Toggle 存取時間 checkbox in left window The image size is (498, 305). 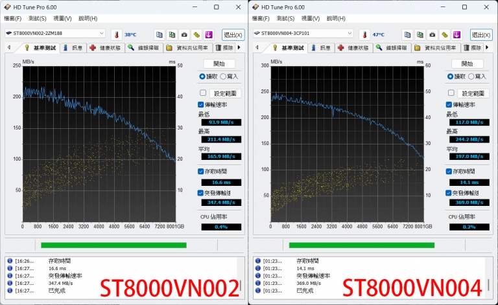pyautogui.click(x=201, y=171)
